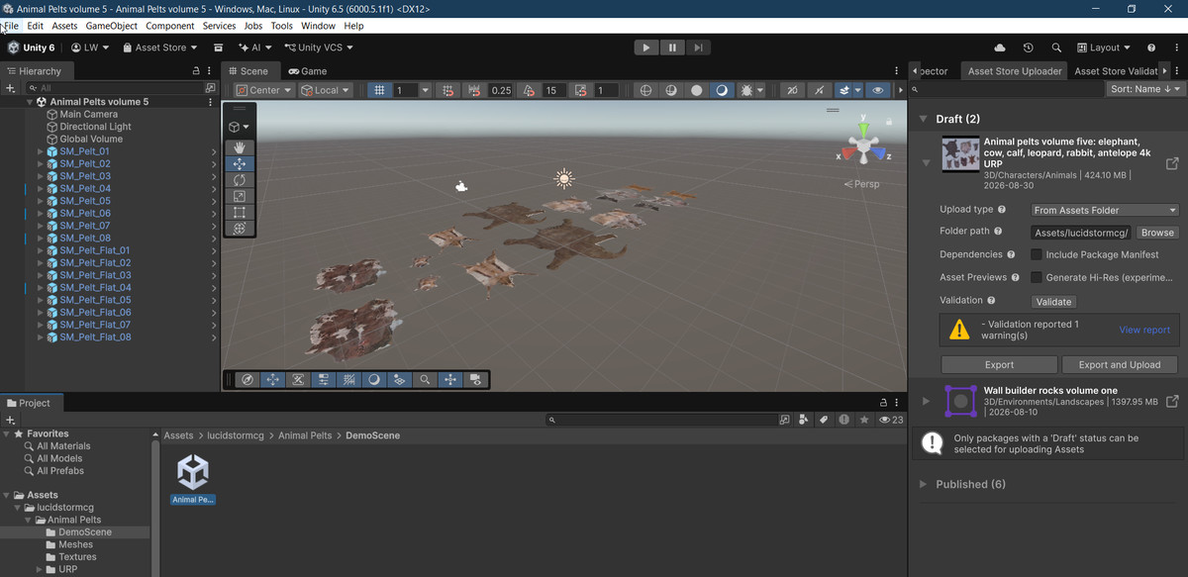This screenshot has width=1188, height=577.
Task: Open the Sort: Name dropdown
Action: (1144, 89)
